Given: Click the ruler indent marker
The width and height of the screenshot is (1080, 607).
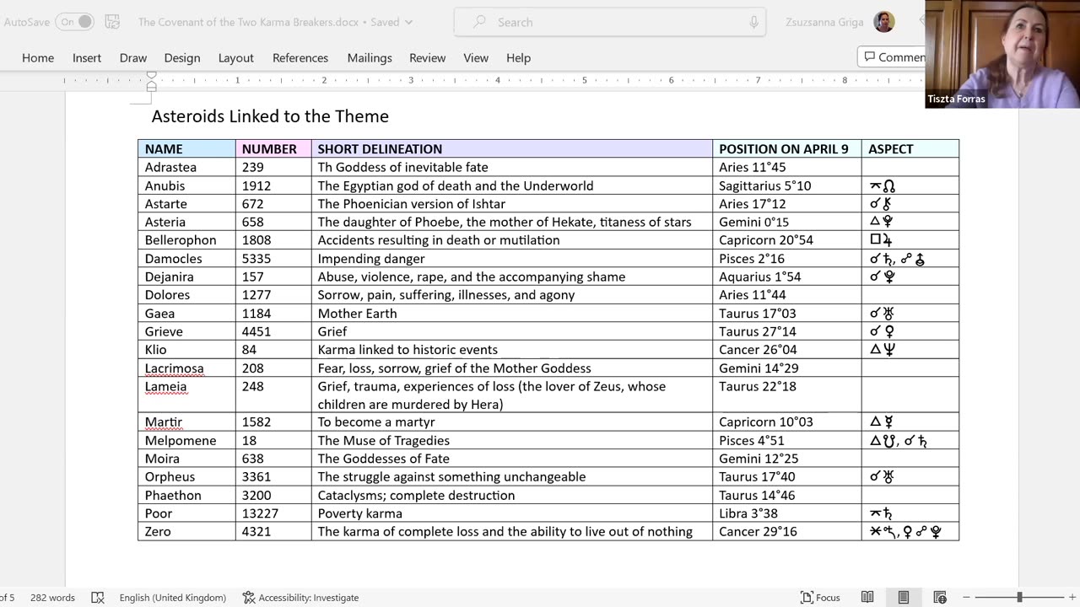Looking at the screenshot, I should [x=151, y=81].
